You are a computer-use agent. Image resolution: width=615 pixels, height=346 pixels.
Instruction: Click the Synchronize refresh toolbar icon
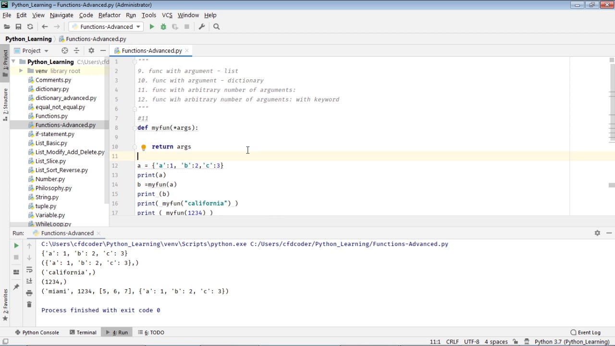[x=30, y=27]
